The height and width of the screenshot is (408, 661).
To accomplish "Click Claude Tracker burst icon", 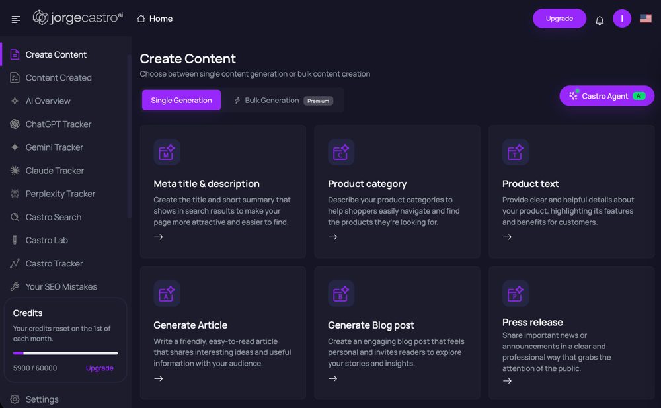I will (x=15, y=171).
